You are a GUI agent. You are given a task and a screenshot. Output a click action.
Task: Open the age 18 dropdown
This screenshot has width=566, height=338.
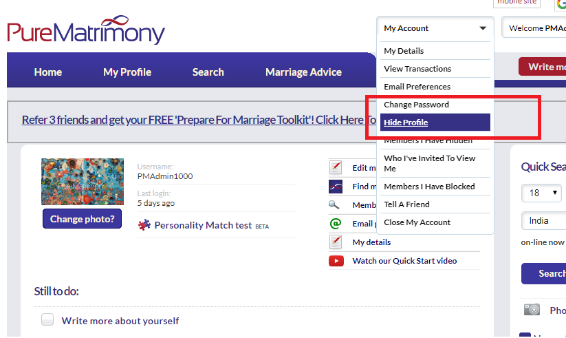tap(541, 193)
